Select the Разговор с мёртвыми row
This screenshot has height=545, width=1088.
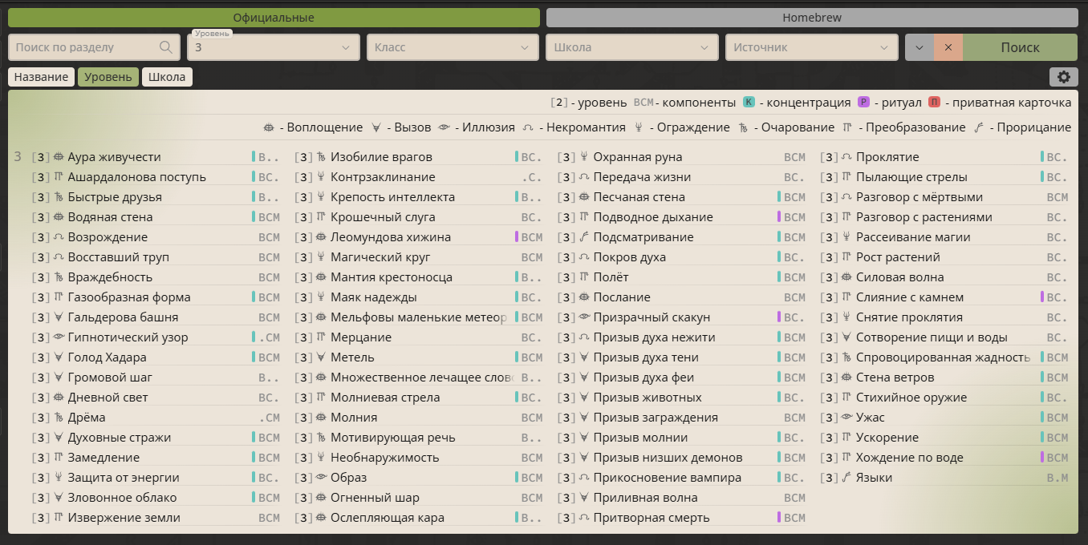[x=944, y=197]
